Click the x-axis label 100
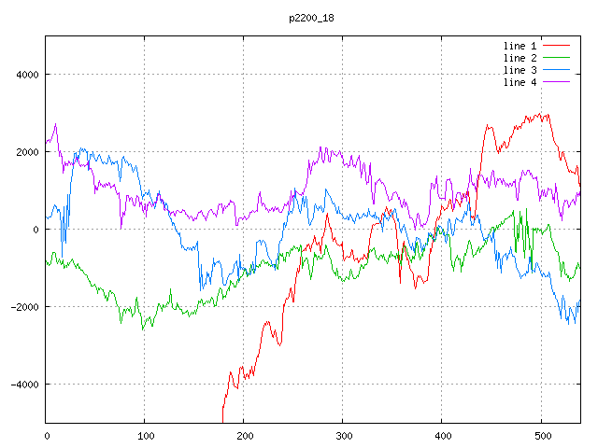Image resolution: width=598 pixels, height=448 pixels. pos(146,436)
